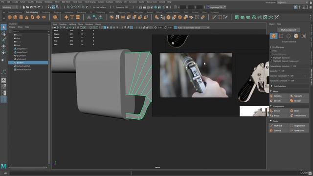Viewport: 313px width, 176px height.
Task: Open the Edit Mesh menu
Action: click(x=66, y=2)
